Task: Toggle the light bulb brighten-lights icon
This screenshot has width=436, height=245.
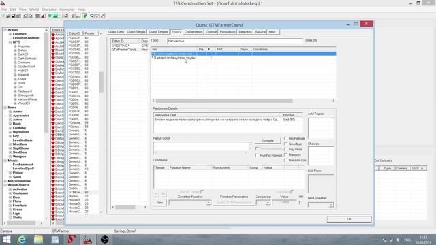Action: pos(73,16)
